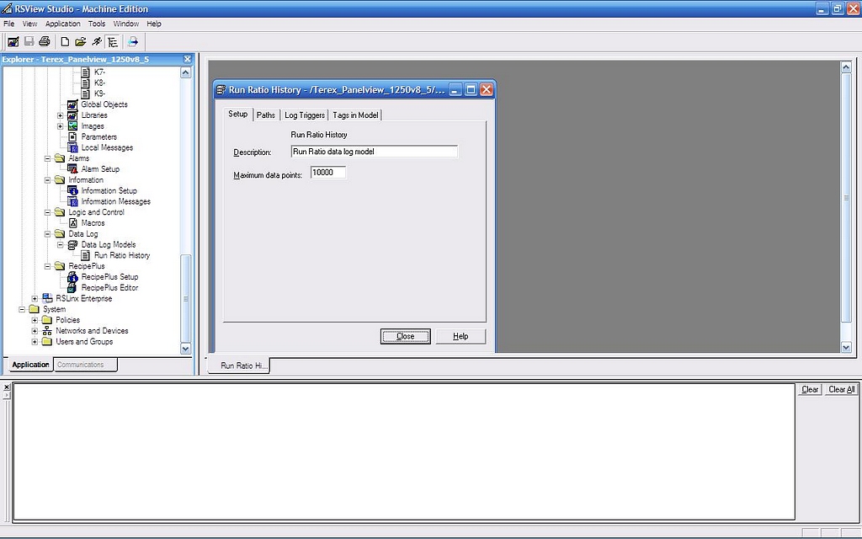Image resolution: width=862 pixels, height=539 pixels.
Task: Select the Parameters icon in Explorer
Action: pos(72,137)
